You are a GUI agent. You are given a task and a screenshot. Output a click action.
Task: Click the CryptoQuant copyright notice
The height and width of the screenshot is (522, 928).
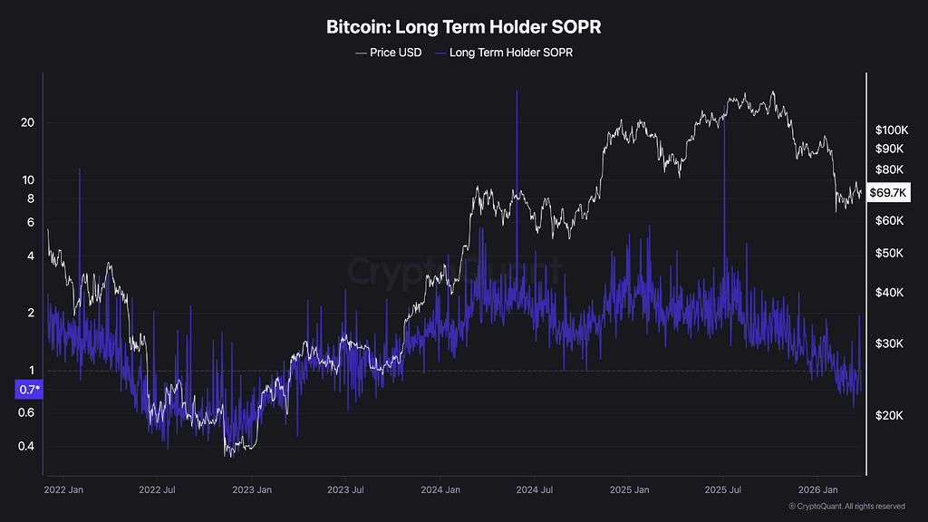coord(847,507)
